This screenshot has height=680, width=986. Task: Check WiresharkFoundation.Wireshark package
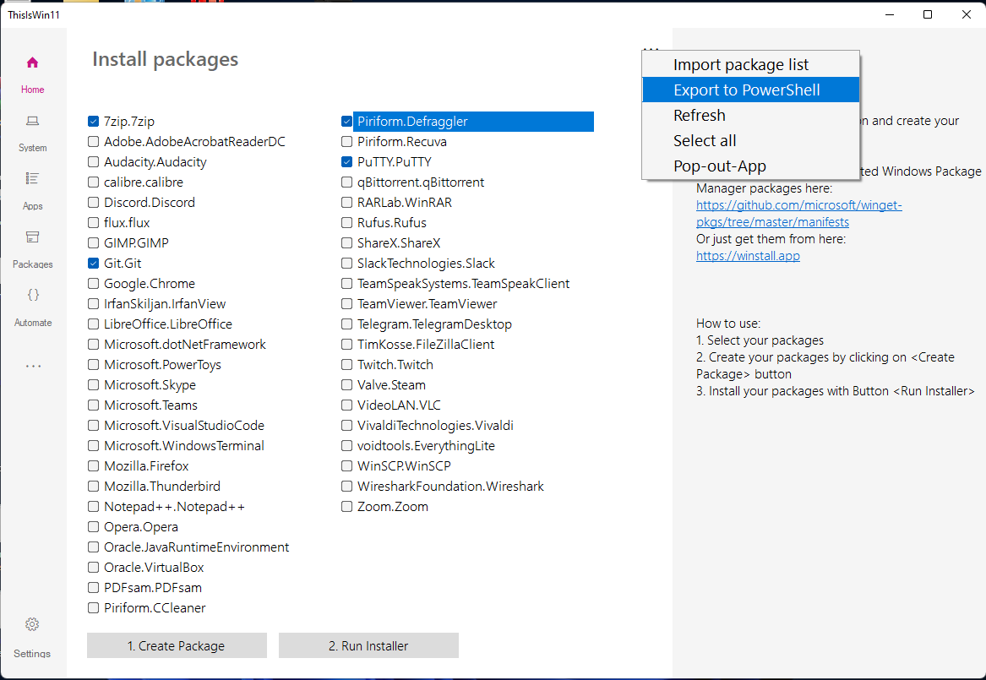[x=346, y=486]
